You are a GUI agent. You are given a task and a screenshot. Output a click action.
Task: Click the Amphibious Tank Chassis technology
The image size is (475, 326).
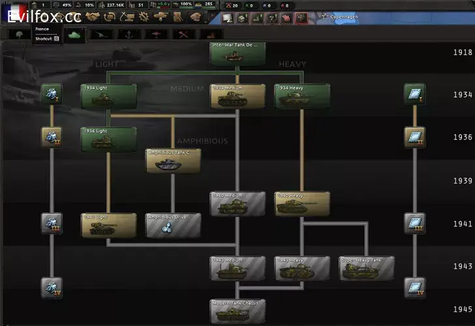pyautogui.click(x=172, y=161)
